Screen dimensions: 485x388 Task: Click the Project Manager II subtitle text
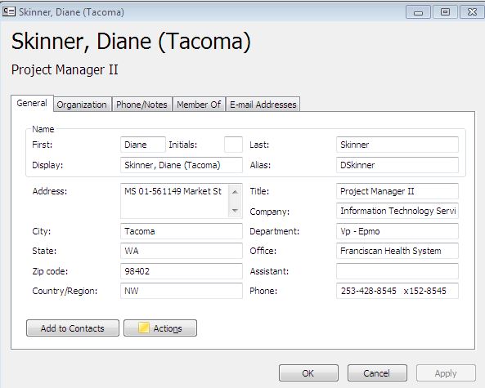[65, 69]
